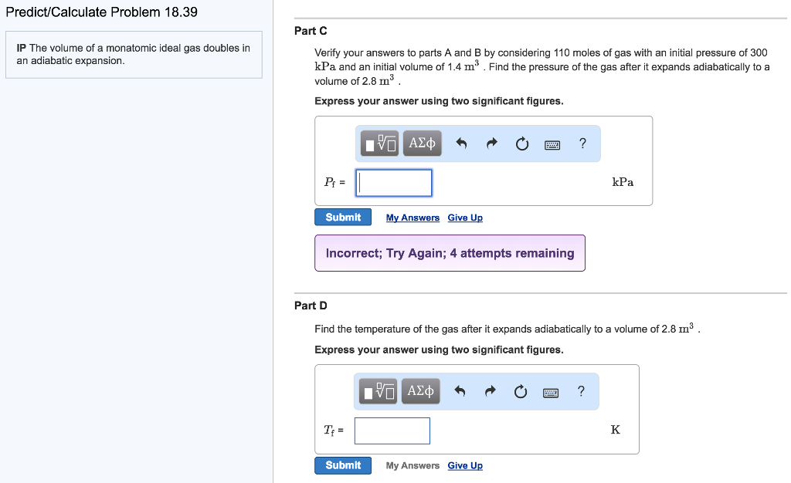Open equation editor help in Part D
Screen dimensions: 791x483
tap(581, 390)
